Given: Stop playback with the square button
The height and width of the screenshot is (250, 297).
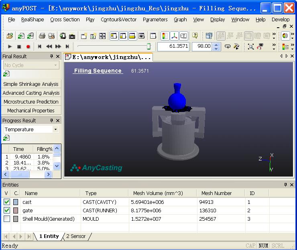Looking at the screenshot, I should pyautogui.click(x=19, y=47).
